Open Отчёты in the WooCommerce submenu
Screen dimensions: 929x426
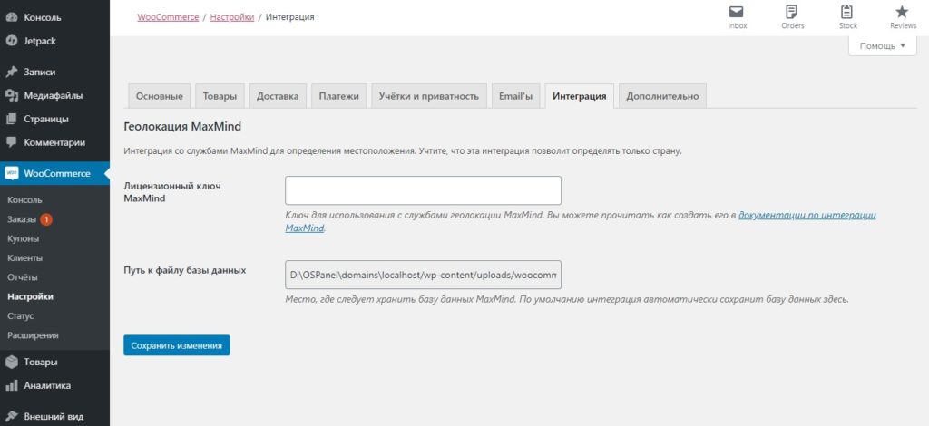point(23,277)
